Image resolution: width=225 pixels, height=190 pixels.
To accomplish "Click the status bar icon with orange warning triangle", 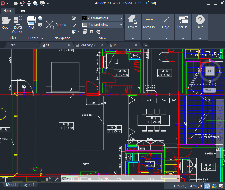I will tap(221, 186).
